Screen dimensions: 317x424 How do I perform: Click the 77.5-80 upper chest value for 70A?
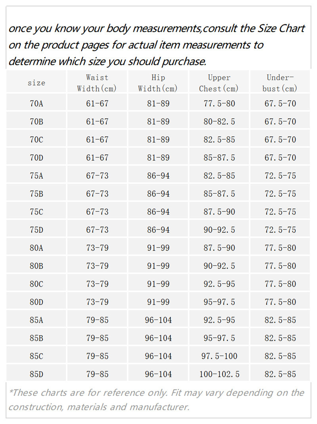219,104
